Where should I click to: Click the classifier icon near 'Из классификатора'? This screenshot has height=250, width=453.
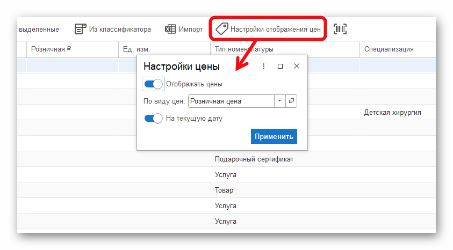(x=81, y=29)
